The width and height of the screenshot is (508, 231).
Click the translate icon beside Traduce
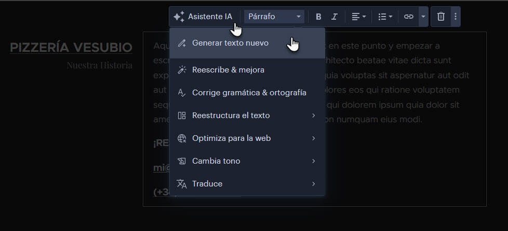point(182,184)
